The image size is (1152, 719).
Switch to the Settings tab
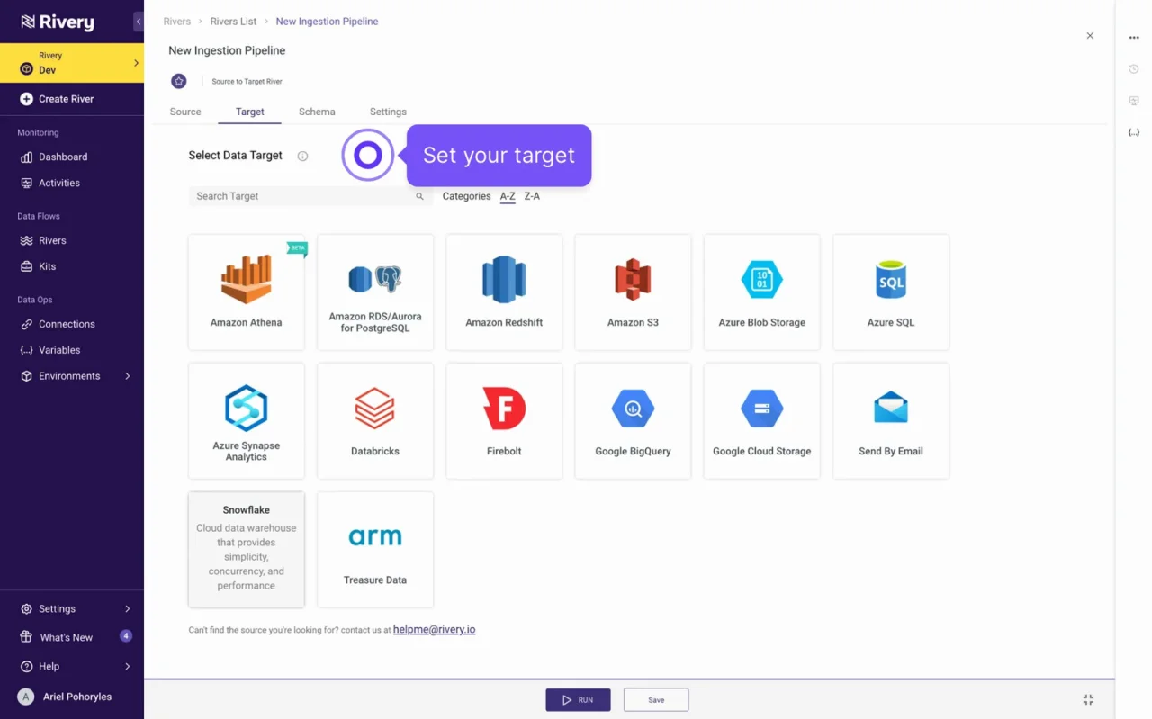point(388,112)
